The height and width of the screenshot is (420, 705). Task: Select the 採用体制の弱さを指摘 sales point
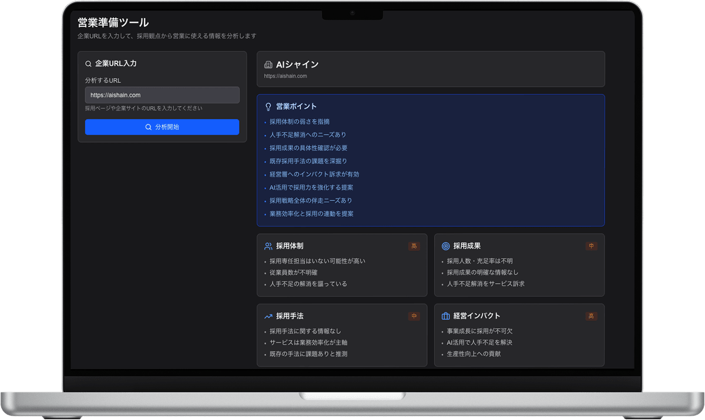click(300, 122)
